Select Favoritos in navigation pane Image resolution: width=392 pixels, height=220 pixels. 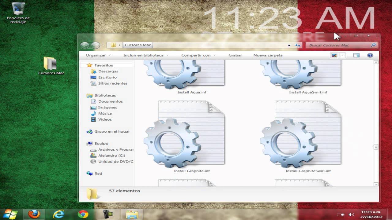pyautogui.click(x=104, y=65)
